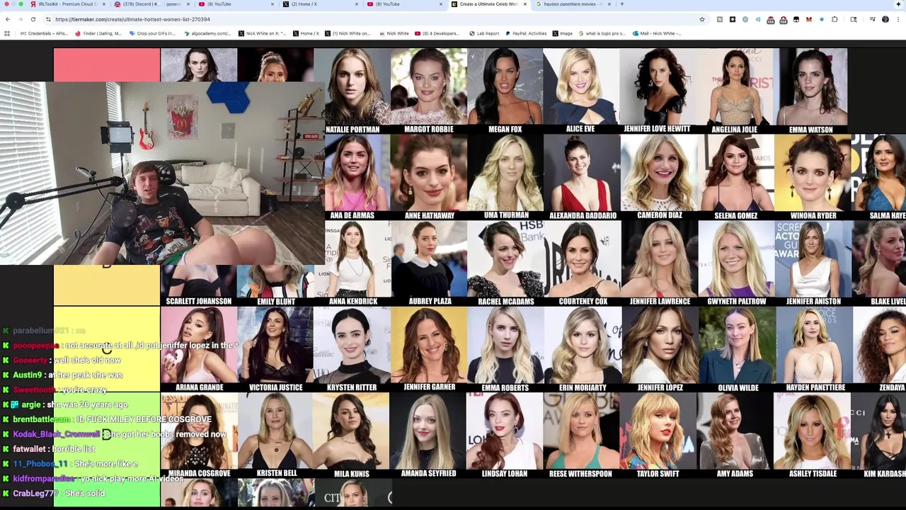
Task: Go back with the browser back arrow
Action: (x=8, y=19)
